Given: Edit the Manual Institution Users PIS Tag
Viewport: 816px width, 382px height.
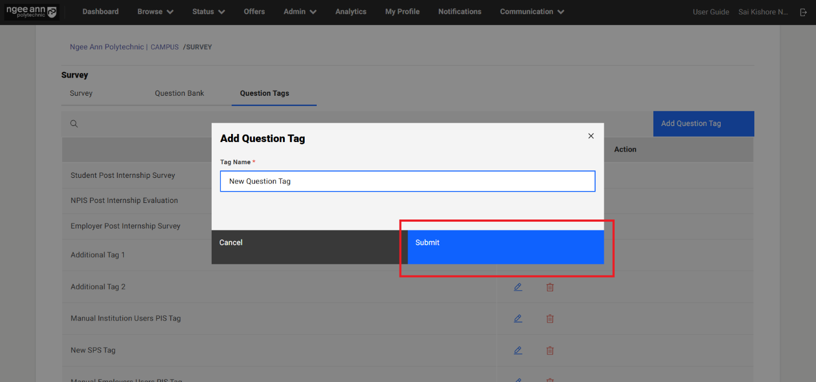Looking at the screenshot, I should click(518, 319).
